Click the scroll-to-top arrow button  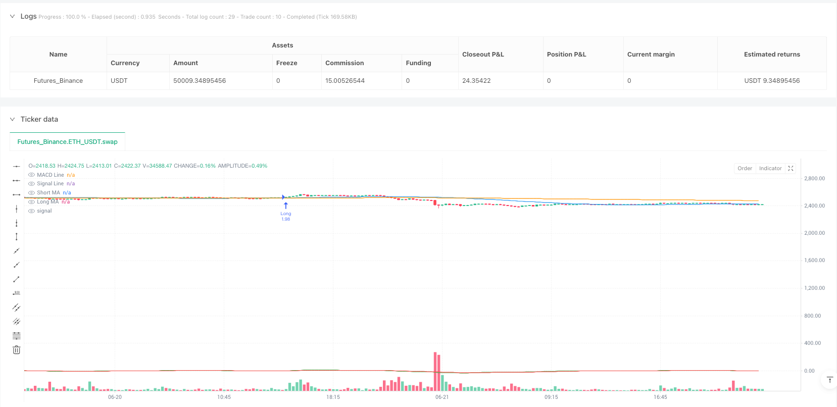click(x=829, y=380)
